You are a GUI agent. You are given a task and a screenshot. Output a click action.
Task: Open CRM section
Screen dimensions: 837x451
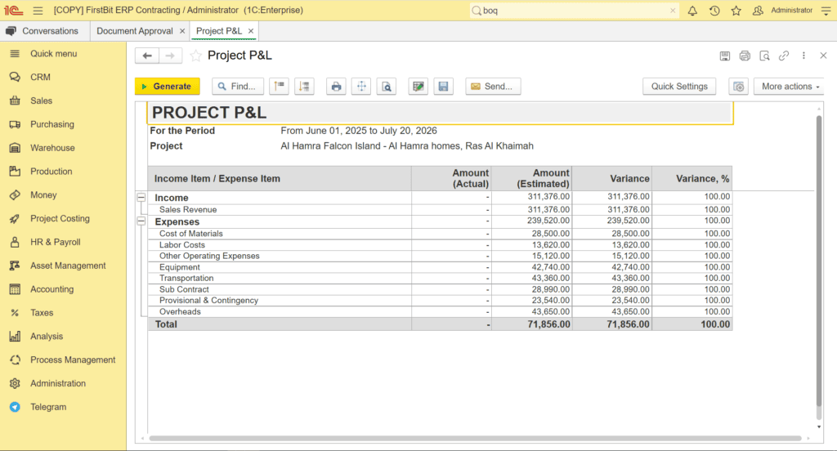63,78
